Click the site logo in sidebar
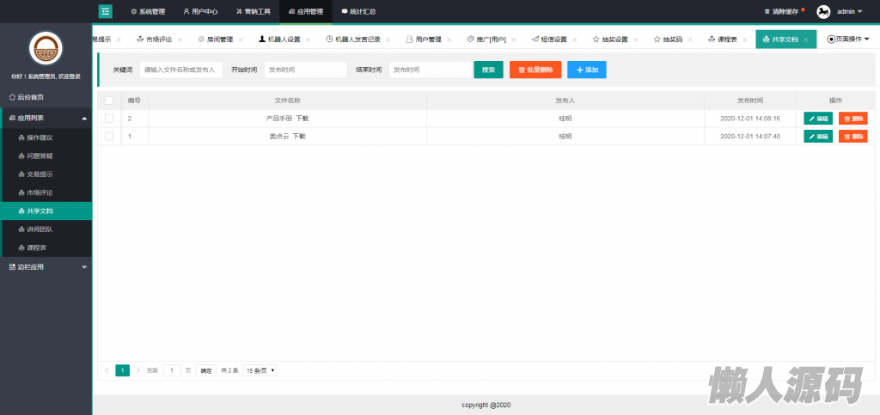 tap(46, 48)
